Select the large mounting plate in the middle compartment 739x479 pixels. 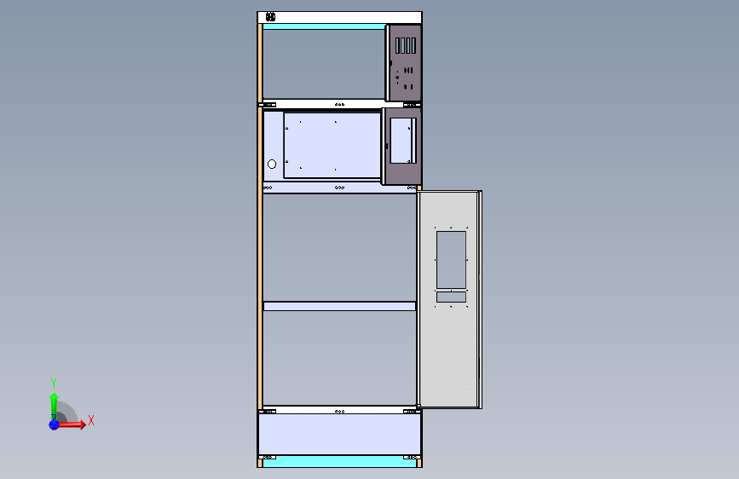(x=332, y=145)
